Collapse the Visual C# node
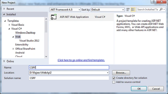The height and width of the screenshot is (94, 168). tap(9, 29)
